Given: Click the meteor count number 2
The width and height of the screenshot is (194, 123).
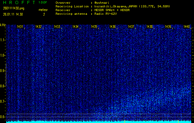Looking at the screenshot, I should [x=44, y=14].
